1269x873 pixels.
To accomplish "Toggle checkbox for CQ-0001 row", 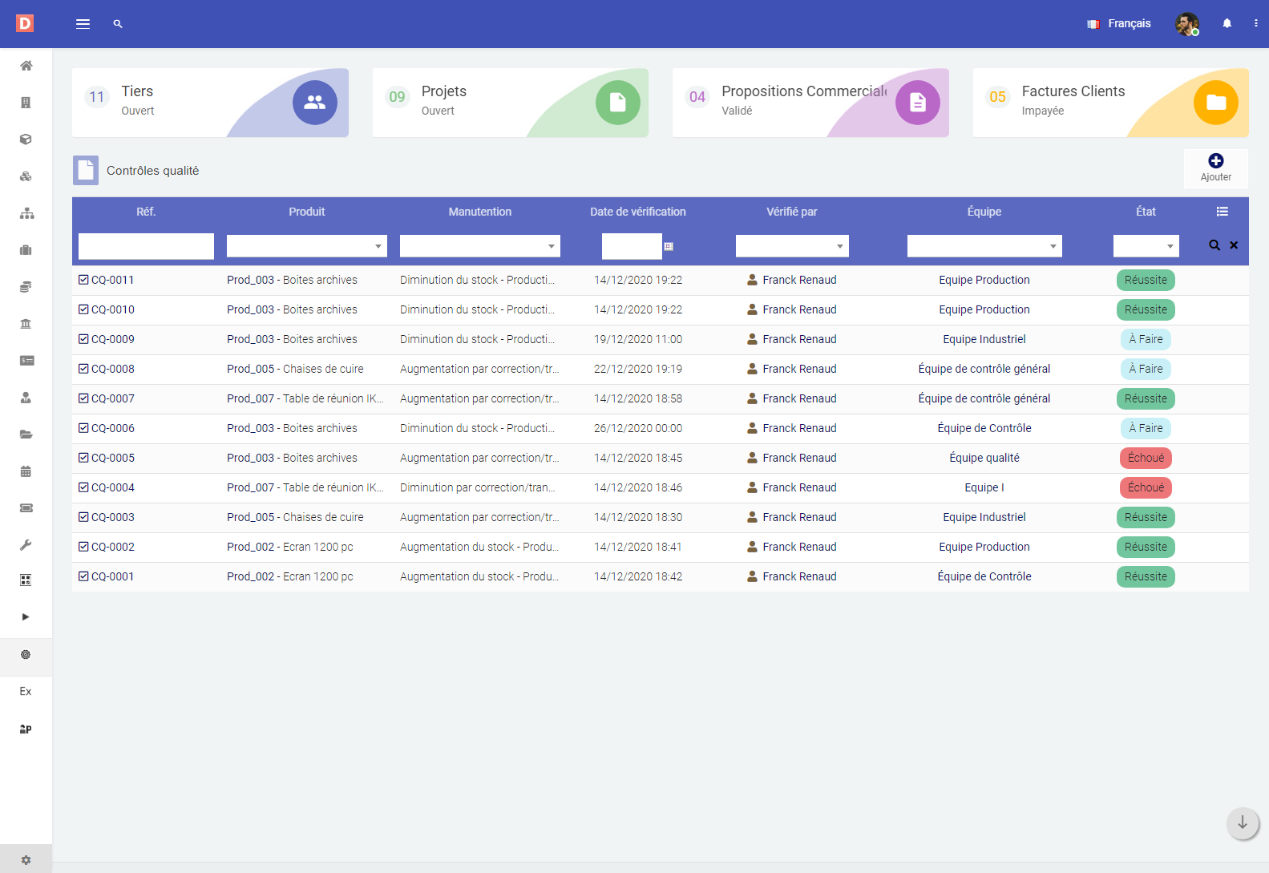I will [x=83, y=576].
